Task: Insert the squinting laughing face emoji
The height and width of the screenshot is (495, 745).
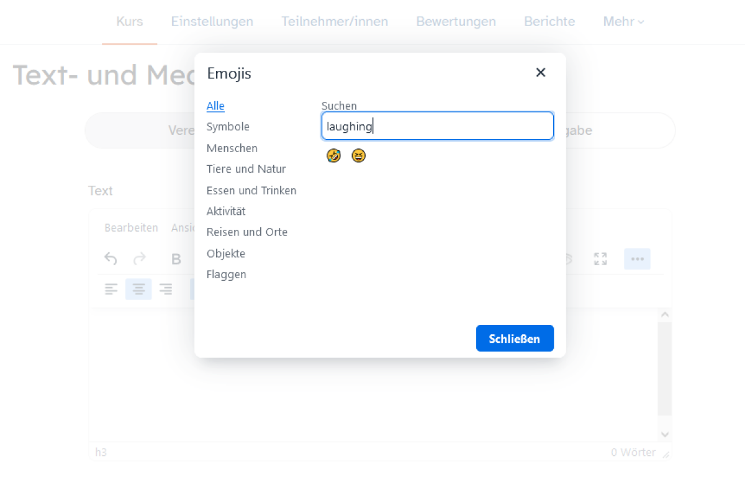Action: [358, 156]
